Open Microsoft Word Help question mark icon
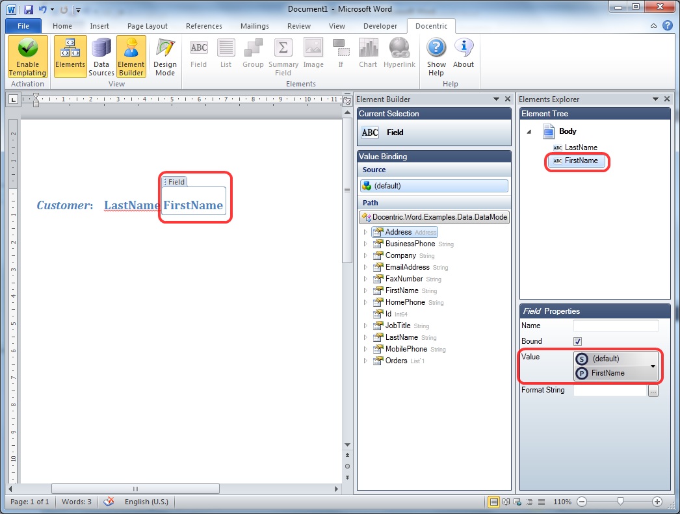Screen dimensions: 680x514 [668, 25]
